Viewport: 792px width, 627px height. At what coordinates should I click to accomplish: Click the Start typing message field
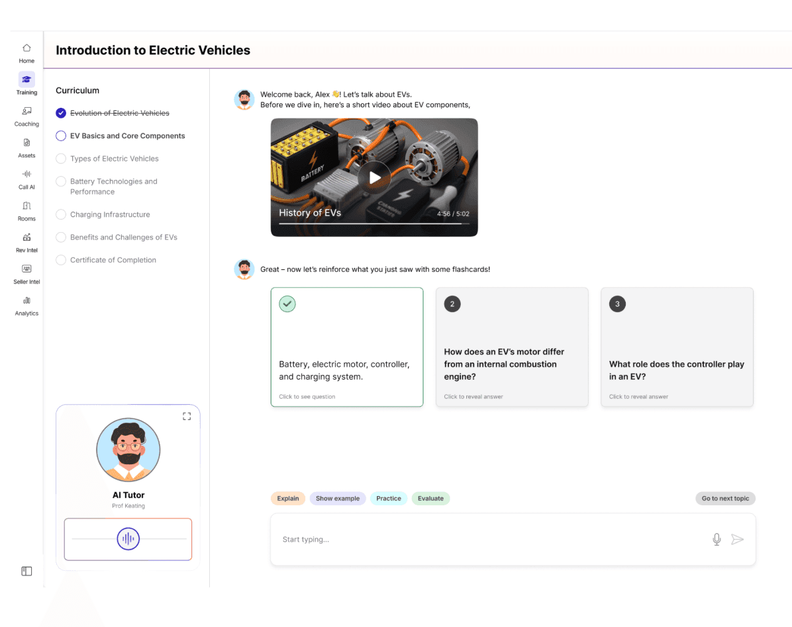pos(490,540)
